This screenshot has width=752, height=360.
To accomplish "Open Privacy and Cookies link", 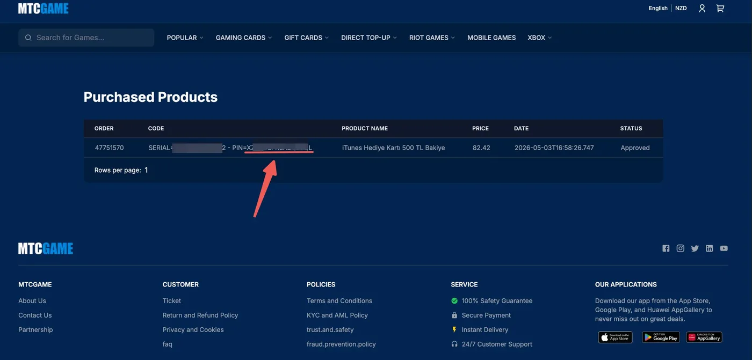I will coord(193,330).
